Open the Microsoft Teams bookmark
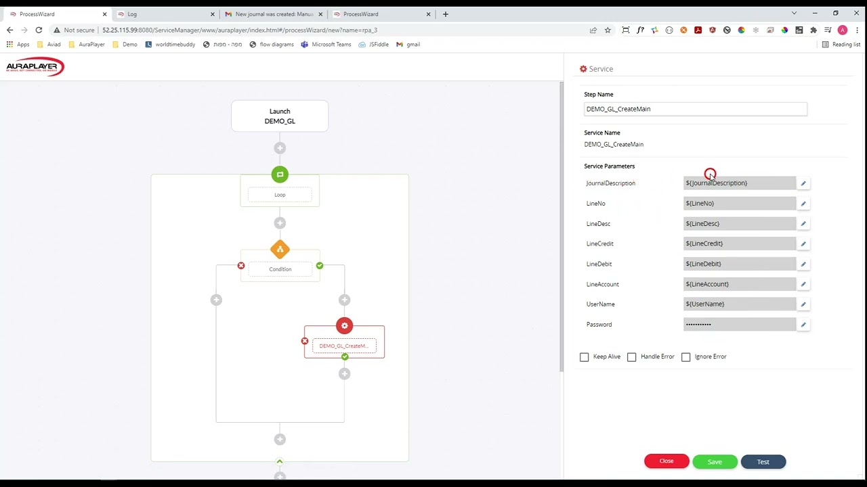Screen dimensions: 867x487 point(326,45)
